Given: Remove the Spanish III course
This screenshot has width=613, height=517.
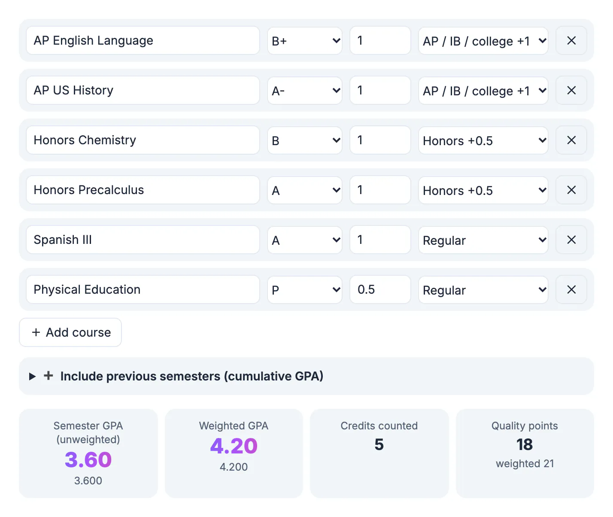Looking at the screenshot, I should point(571,240).
